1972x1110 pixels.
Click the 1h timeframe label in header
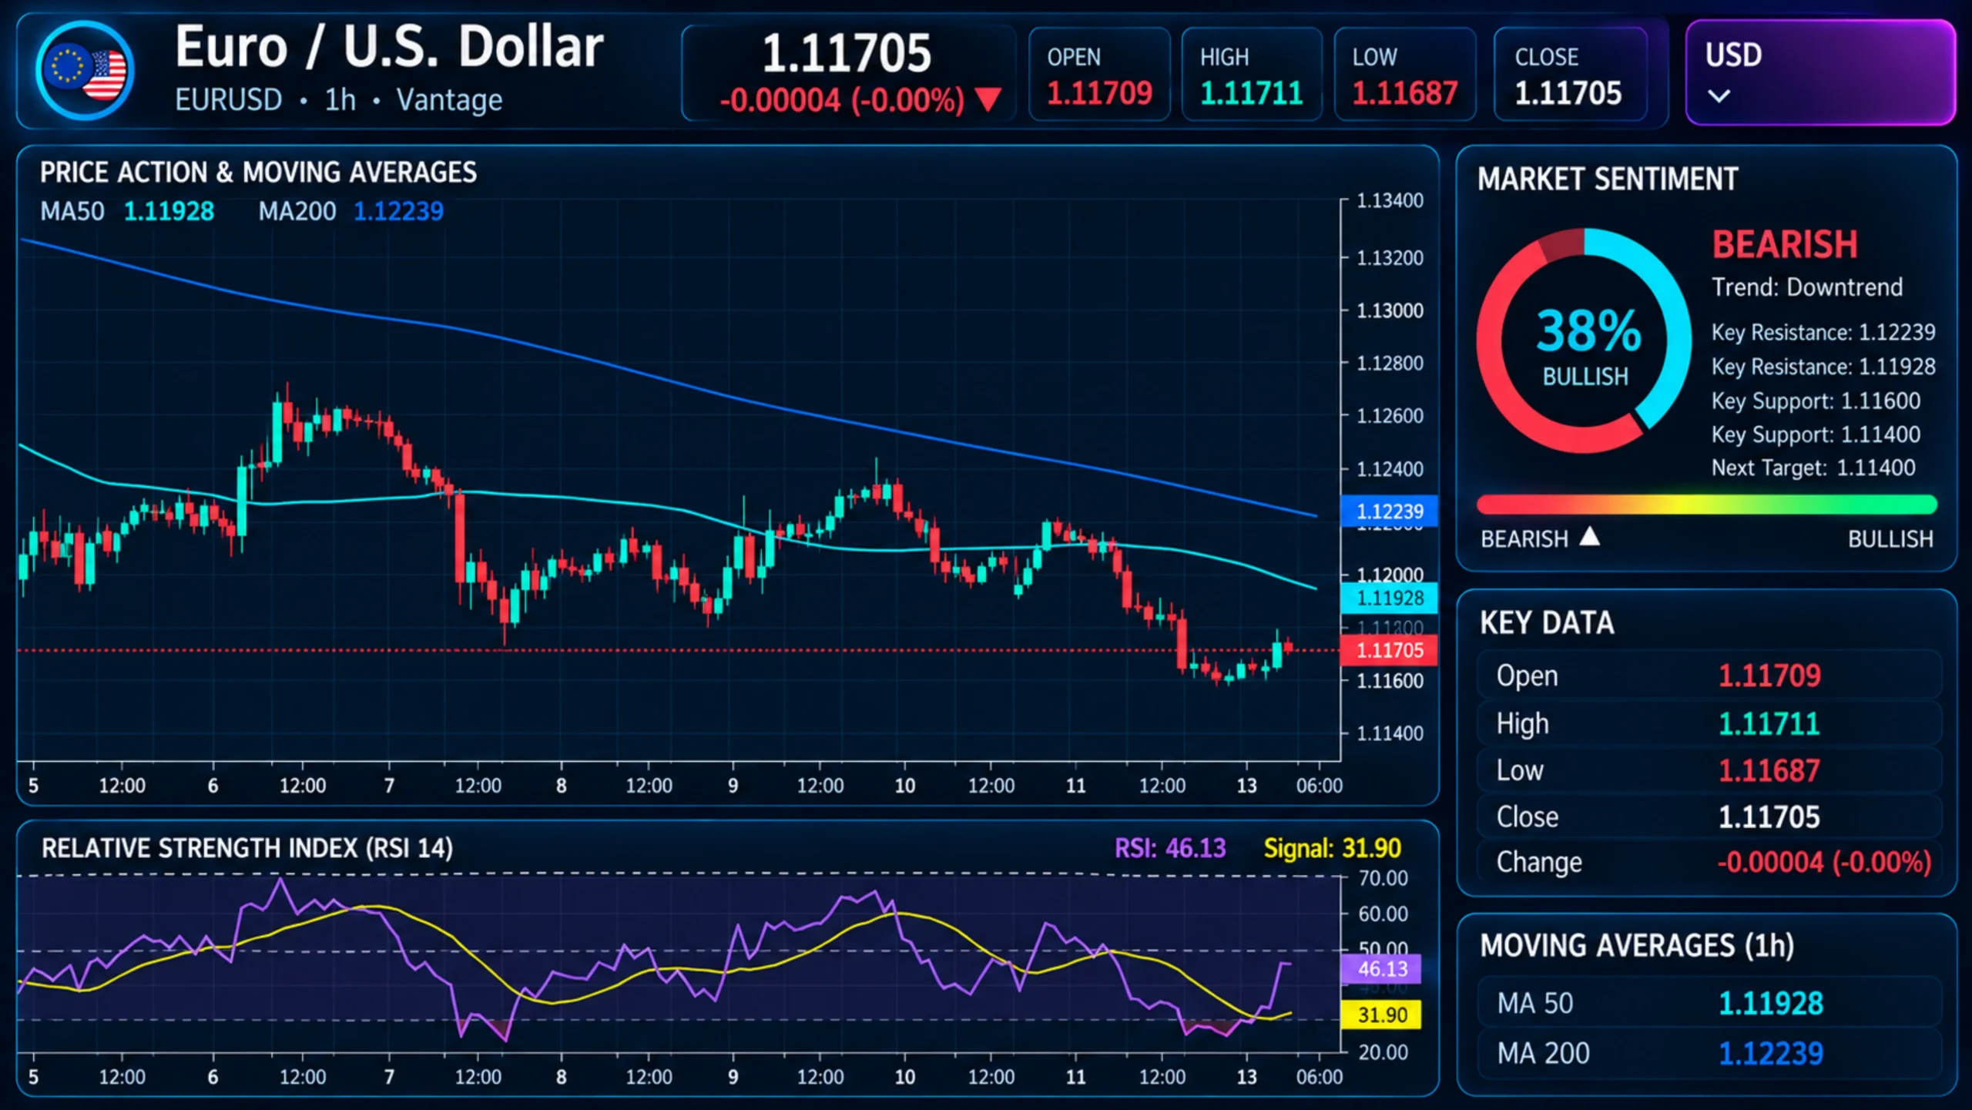[x=340, y=100]
